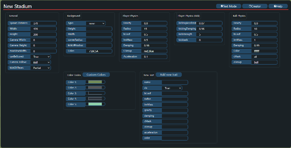Focus the New Trait acceleration field
The height and width of the screenshot is (148, 291).
click(x=175, y=132)
